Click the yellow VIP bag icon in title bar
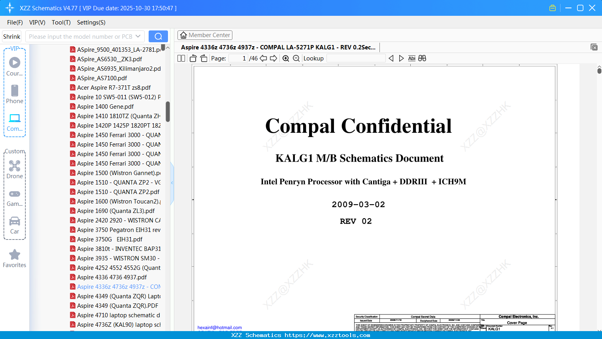Screen dimensions: 602x339 point(553,8)
